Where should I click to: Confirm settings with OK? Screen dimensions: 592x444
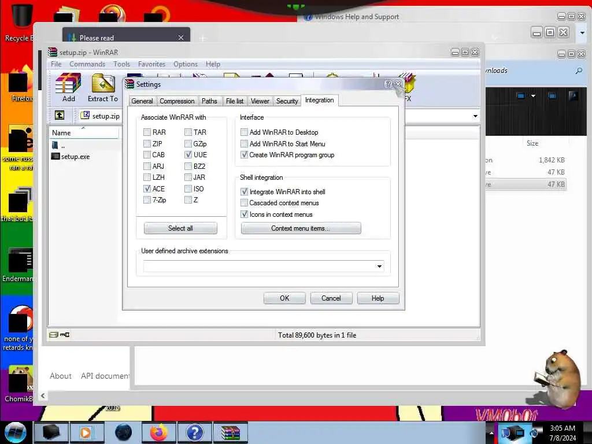click(284, 298)
